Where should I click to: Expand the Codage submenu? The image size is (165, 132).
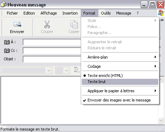pos(120,66)
